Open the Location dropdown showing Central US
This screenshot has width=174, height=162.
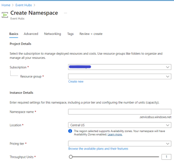(120, 125)
